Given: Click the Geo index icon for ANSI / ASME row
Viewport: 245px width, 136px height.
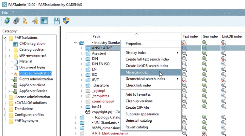Looking at the screenshot, I should click(204, 48).
